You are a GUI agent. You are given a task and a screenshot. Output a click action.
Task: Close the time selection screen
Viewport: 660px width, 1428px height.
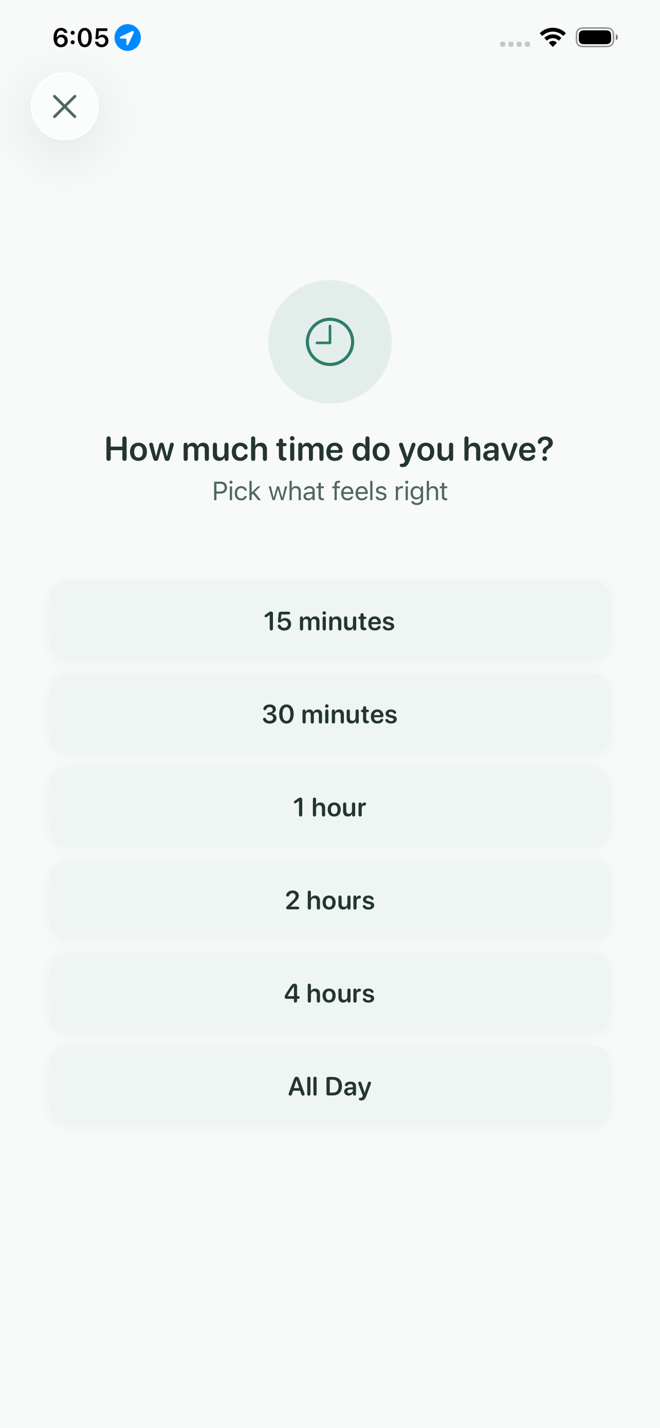[x=65, y=106]
